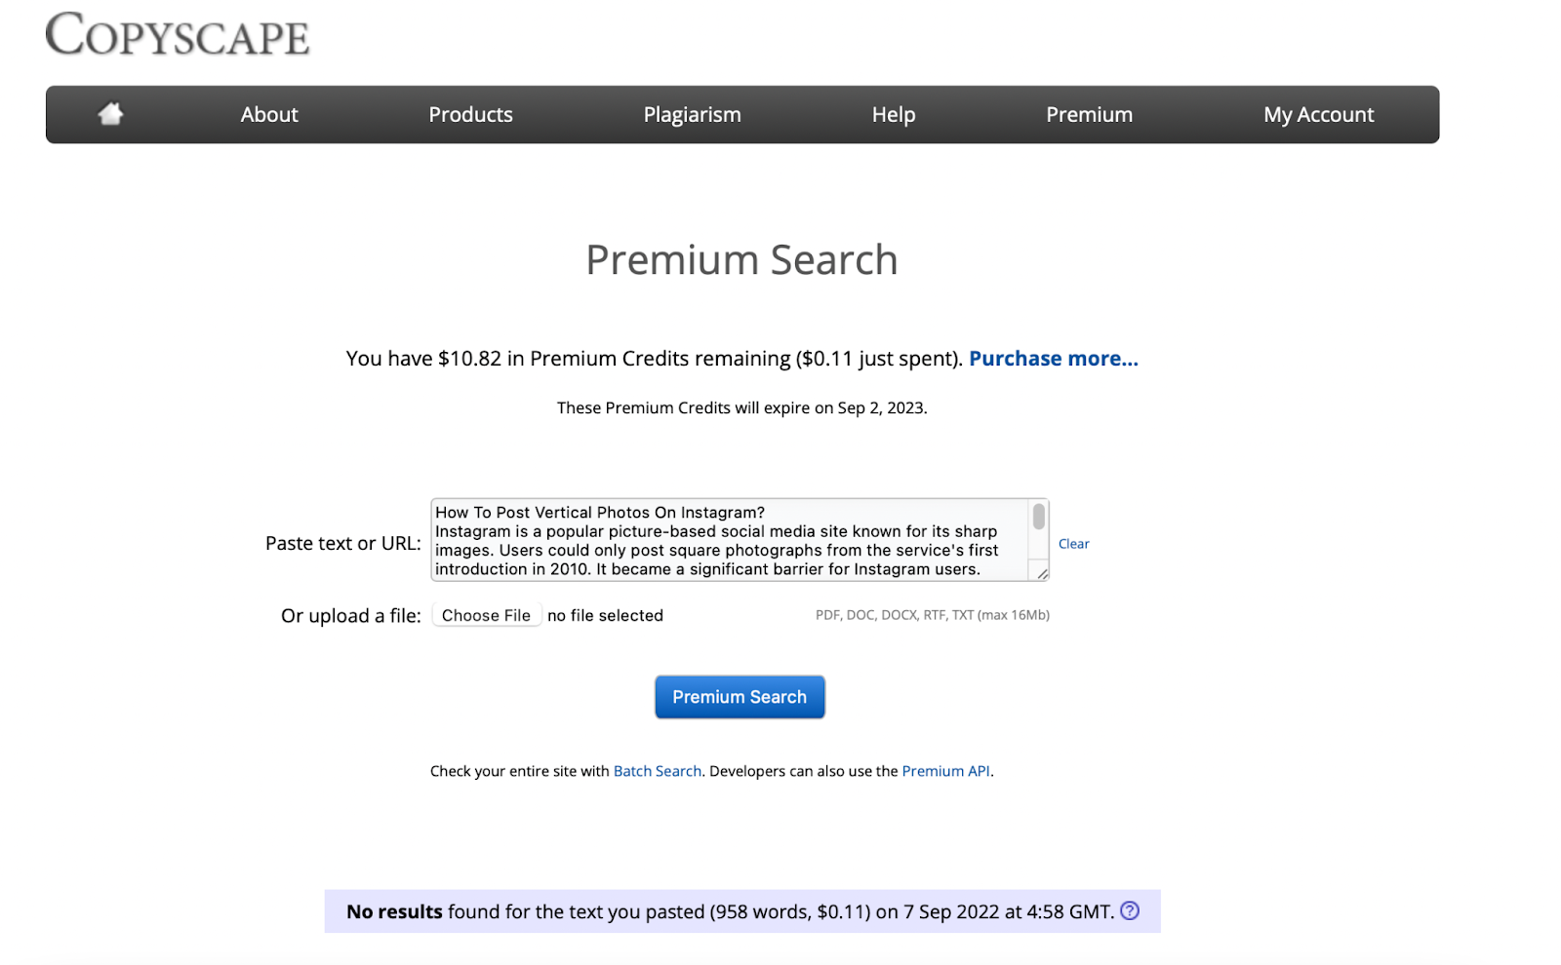Open the My Account menu

1318,115
